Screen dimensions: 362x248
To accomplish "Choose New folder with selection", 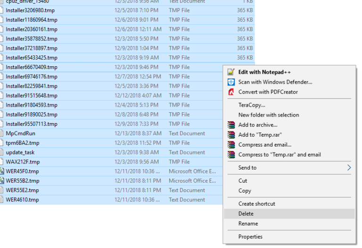I will pos(268,115).
